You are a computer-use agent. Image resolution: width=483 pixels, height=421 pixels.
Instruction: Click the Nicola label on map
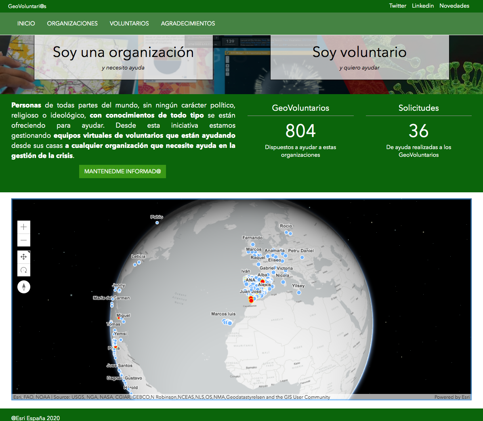pyautogui.click(x=282, y=275)
